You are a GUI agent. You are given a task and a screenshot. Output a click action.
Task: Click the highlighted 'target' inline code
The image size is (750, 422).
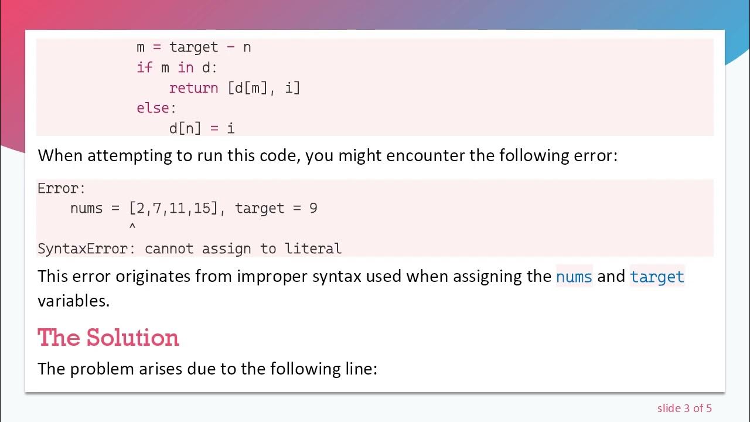(x=657, y=276)
